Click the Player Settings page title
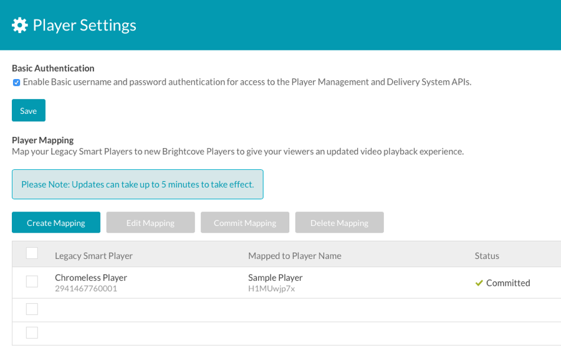This screenshot has width=561, height=351. click(x=84, y=26)
